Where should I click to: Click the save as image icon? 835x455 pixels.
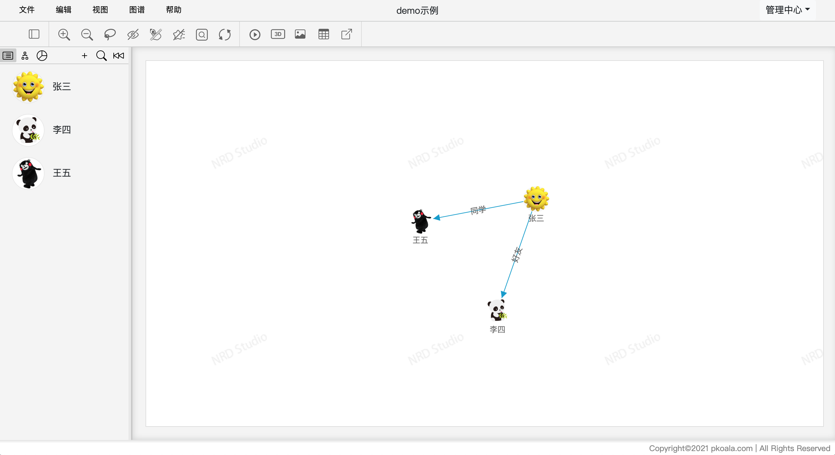[300, 34]
